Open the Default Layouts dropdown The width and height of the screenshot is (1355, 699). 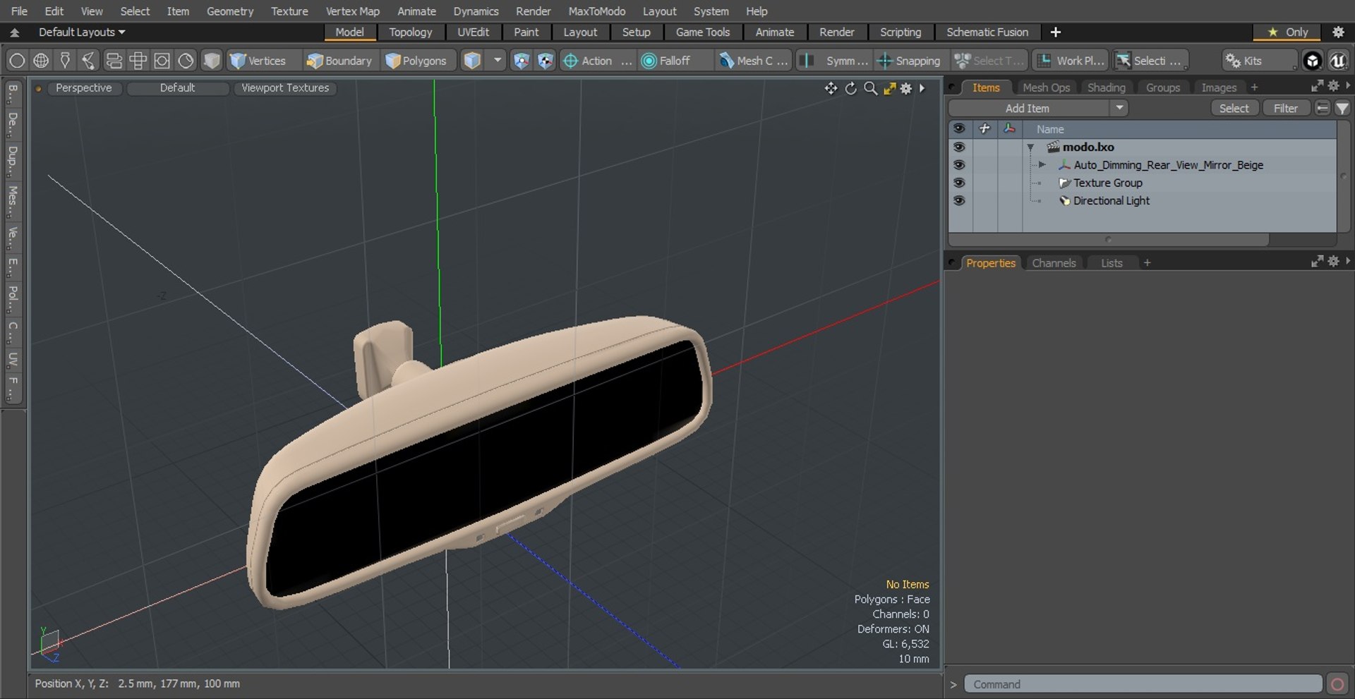81,32
